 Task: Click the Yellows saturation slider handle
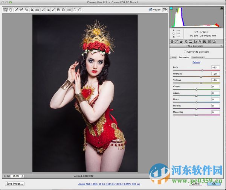pos(201,83)
